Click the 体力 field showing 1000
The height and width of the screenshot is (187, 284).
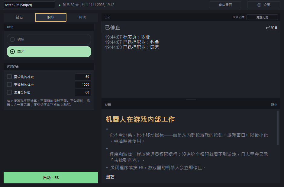click(x=83, y=84)
